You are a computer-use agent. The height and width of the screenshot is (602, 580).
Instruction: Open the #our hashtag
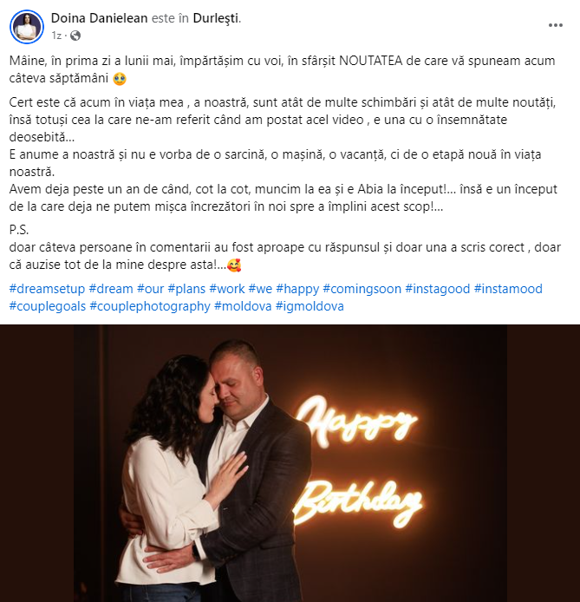[150, 289]
